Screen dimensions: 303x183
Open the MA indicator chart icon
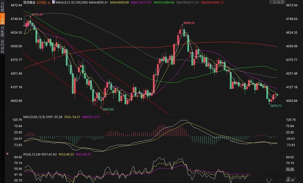point(53,2)
